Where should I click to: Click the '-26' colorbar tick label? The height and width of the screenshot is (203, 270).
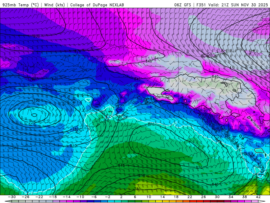[x=26, y=197]
